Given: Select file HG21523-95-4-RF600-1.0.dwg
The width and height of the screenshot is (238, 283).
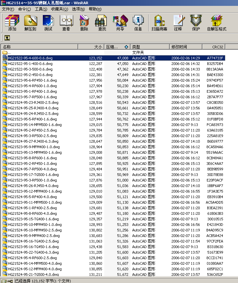Looking at the screenshot, I should click(32, 86).
